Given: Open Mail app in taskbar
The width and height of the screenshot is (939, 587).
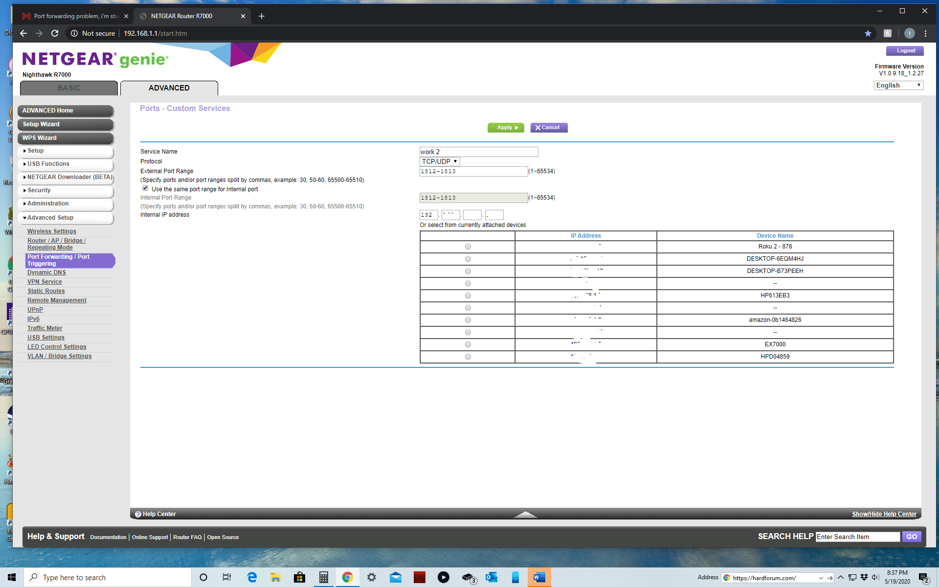Looking at the screenshot, I should coord(396,577).
